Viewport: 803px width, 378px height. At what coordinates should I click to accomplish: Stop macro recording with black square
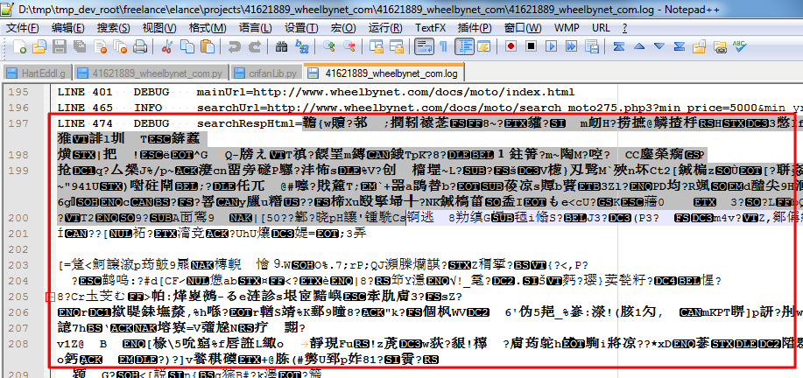coord(531,46)
